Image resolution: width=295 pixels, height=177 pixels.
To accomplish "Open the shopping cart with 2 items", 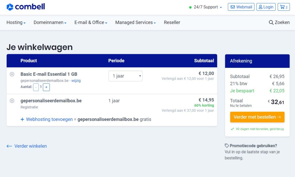I will [284, 7].
